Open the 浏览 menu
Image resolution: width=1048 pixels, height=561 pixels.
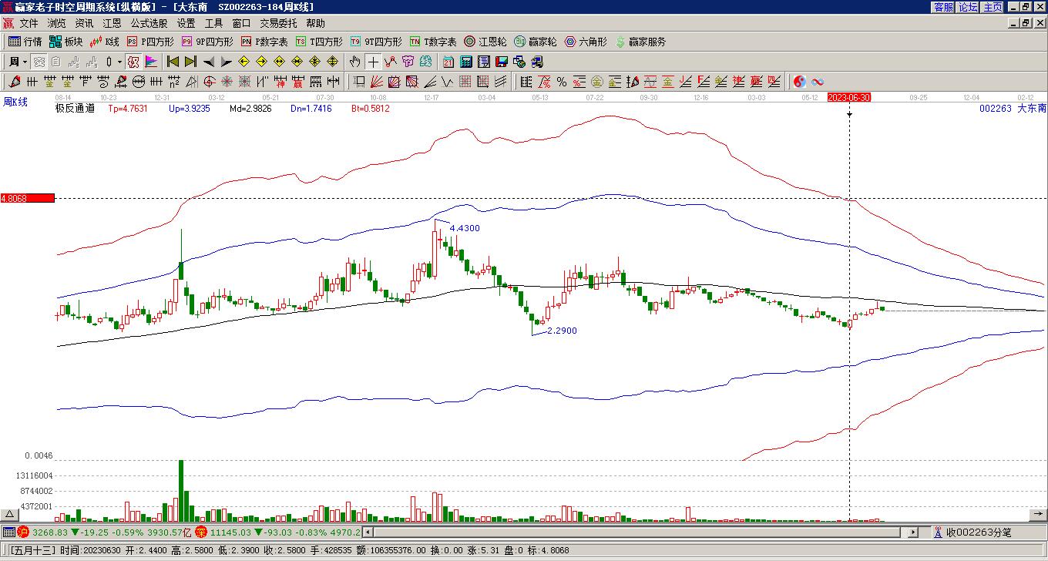56,24
